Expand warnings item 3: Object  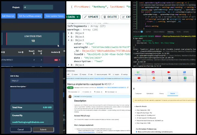(x=68, y=65)
